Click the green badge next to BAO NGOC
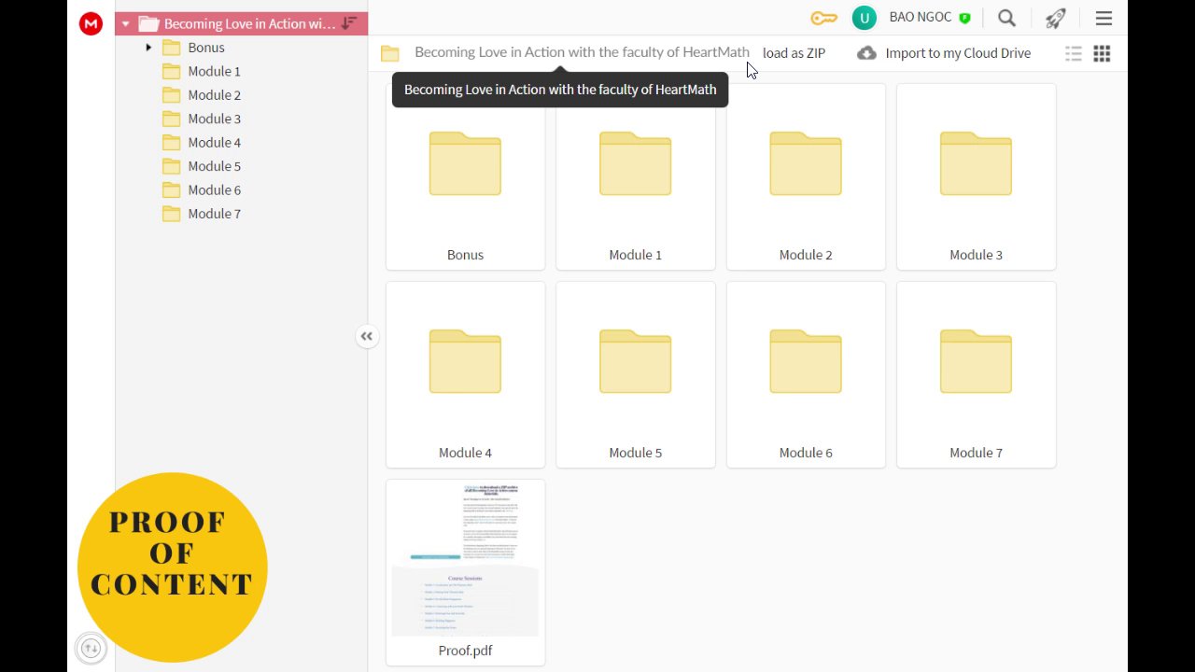Image resolution: width=1195 pixels, height=672 pixels. [965, 18]
